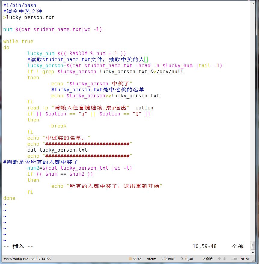Screen dimensions: 259x264
Task: Click the down arrow icon in status bar
Action: (x=224, y=259)
